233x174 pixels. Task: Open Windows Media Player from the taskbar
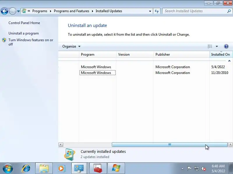pos(61,168)
